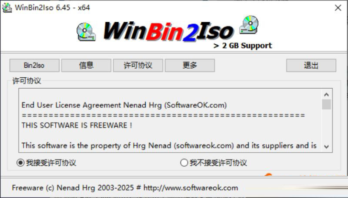This screenshot has height=198, width=348.
Task: Click the scrollbar track below the thumb
Action: tap(326, 125)
